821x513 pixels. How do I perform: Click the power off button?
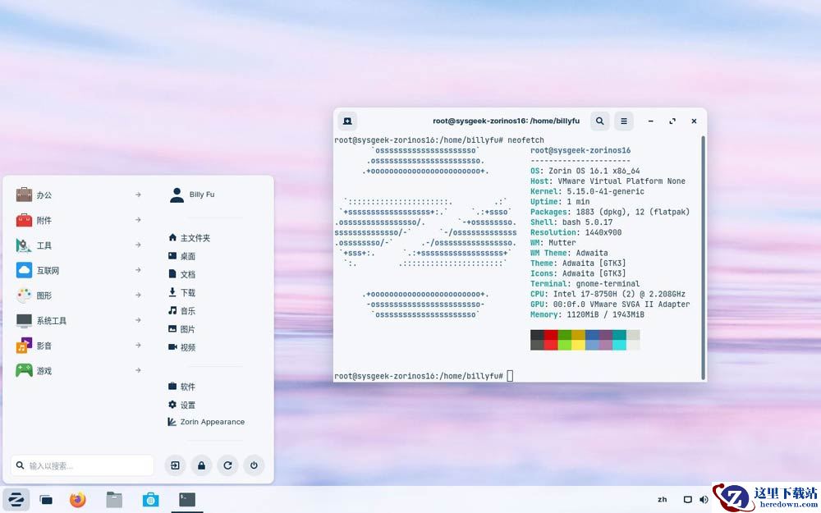[x=254, y=465]
